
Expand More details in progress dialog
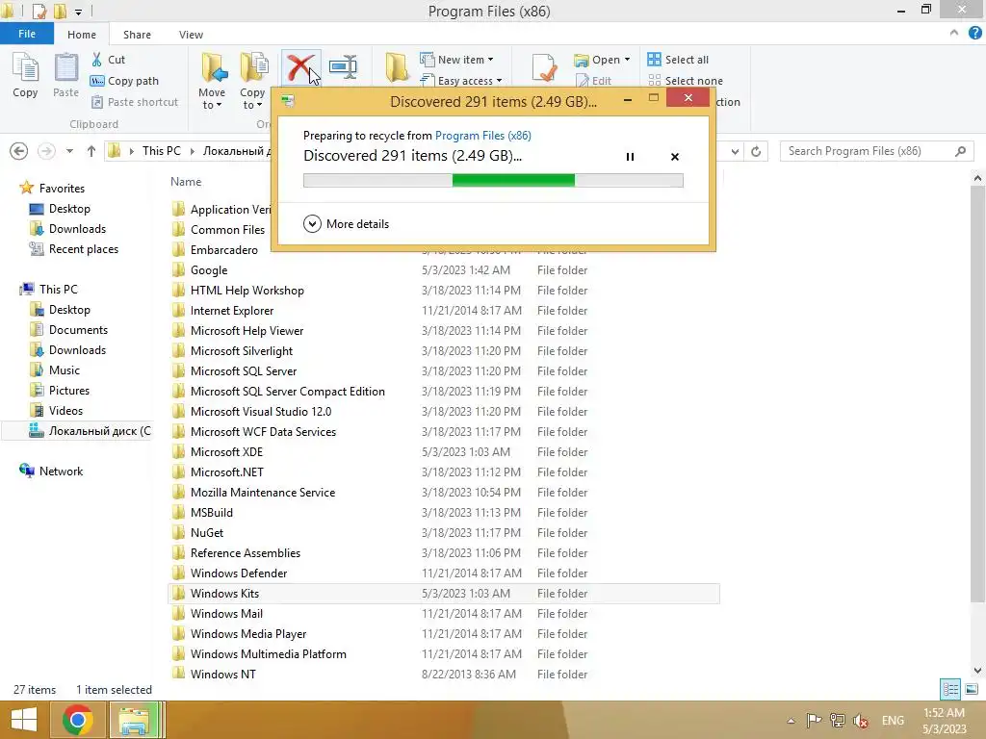coord(346,223)
